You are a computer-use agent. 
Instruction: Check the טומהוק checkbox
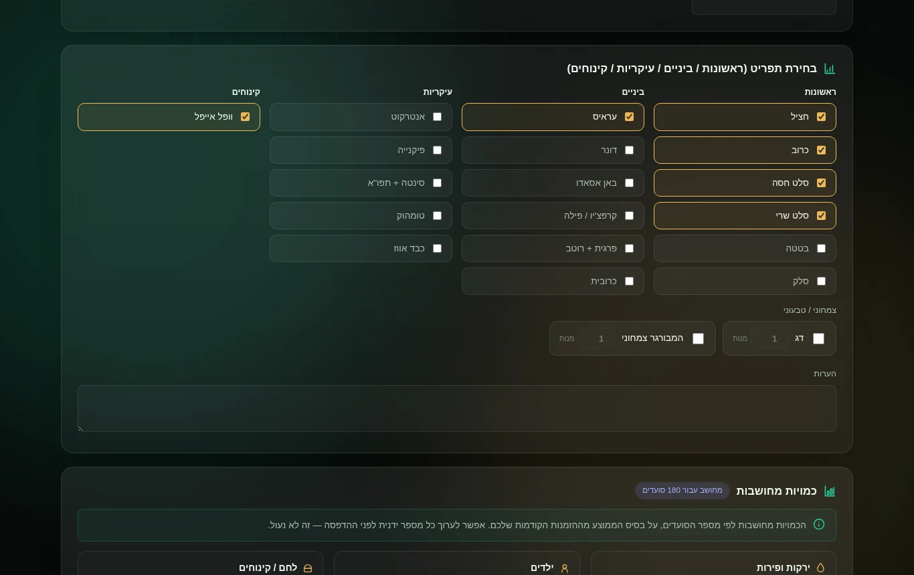pos(437,216)
